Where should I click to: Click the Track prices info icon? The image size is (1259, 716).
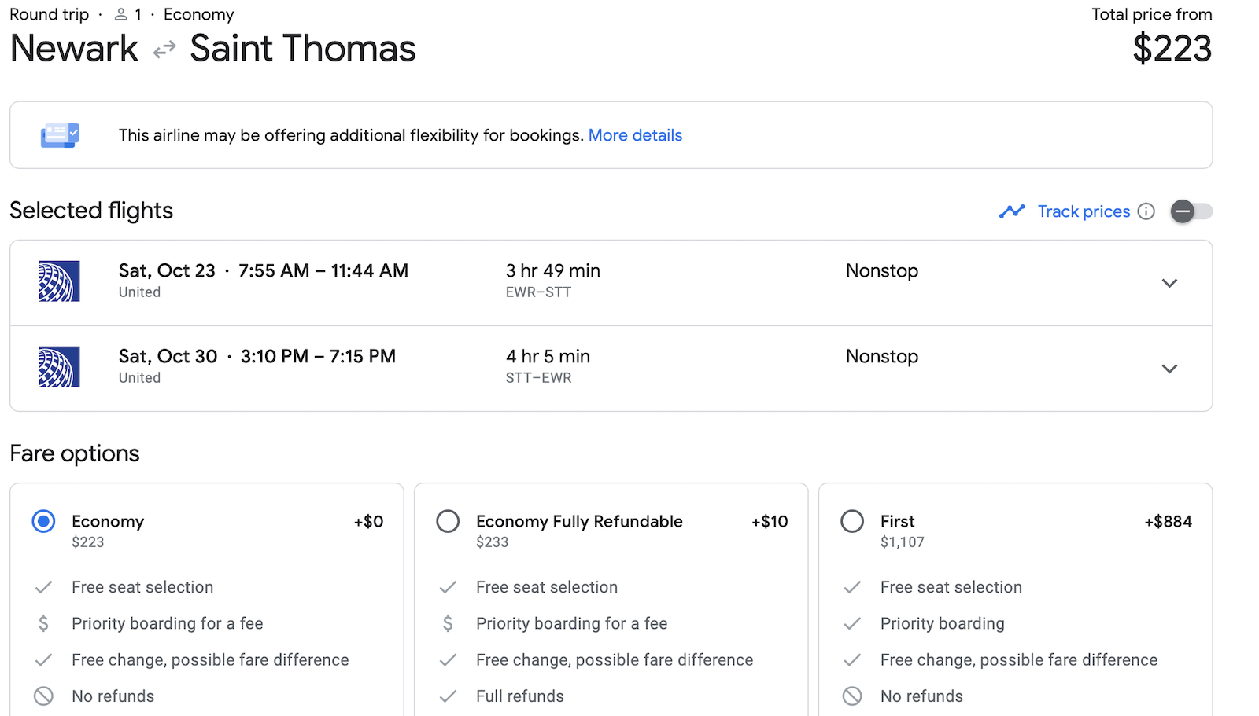[x=1146, y=211]
